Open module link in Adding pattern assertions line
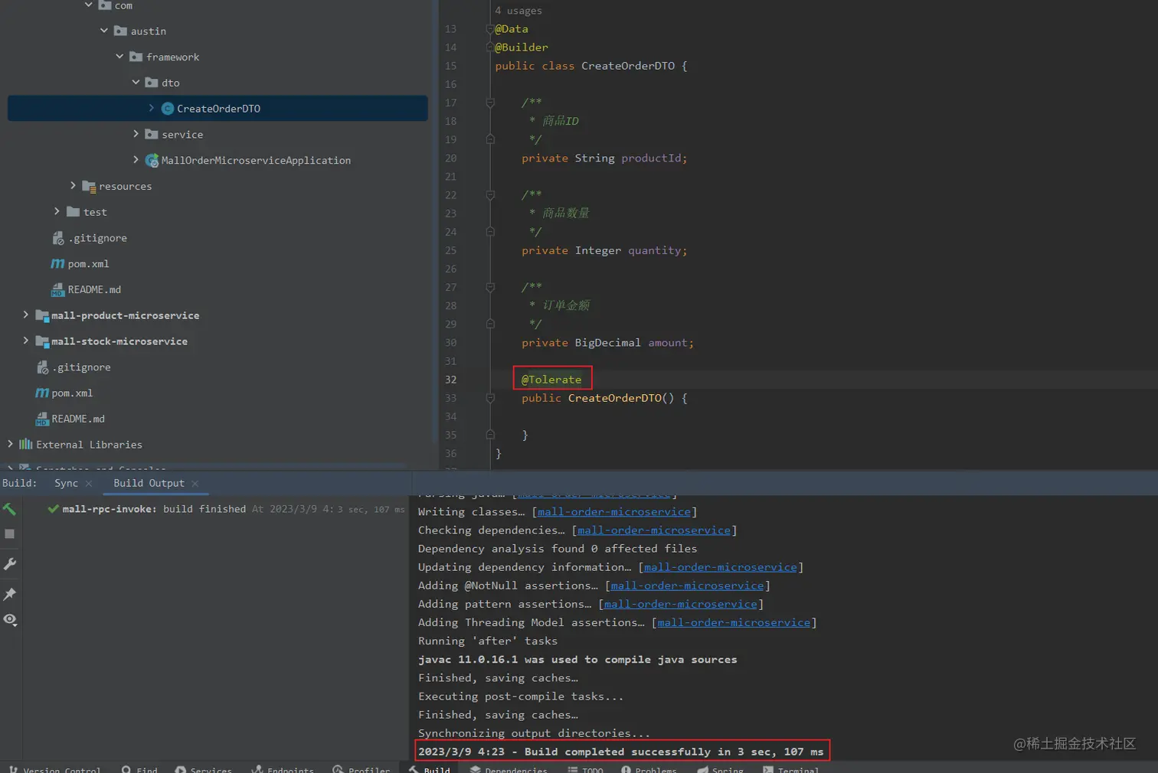Image resolution: width=1158 pixels, height=773 pixels. (680, 604)
